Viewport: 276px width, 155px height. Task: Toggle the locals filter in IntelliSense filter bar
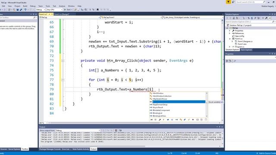(x=151, y=120)
